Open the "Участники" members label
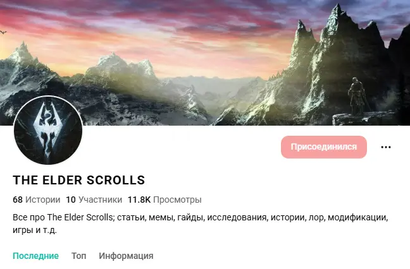410x269 pixels. click(101, 200)
